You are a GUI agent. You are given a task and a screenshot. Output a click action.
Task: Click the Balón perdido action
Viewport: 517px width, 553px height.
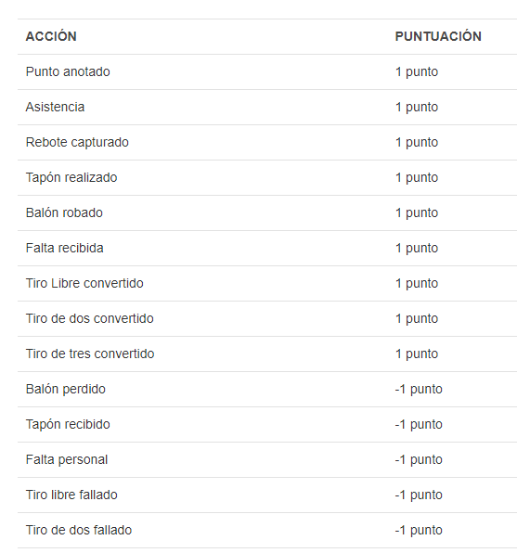click(66, 389)
